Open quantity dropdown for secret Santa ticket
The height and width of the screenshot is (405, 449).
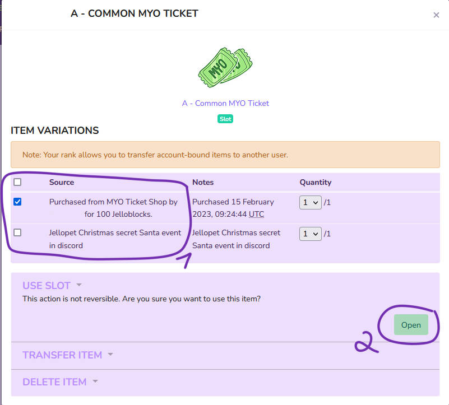[x=310, y=233]
